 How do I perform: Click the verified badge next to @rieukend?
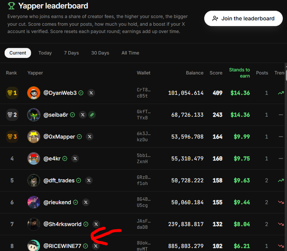[76, 202]
